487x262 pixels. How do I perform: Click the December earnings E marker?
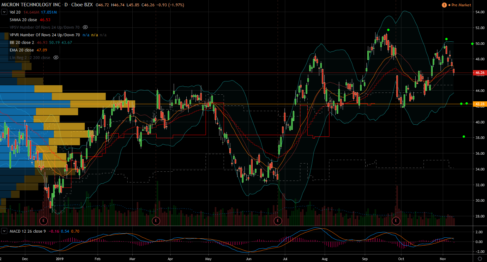[44, 221]
